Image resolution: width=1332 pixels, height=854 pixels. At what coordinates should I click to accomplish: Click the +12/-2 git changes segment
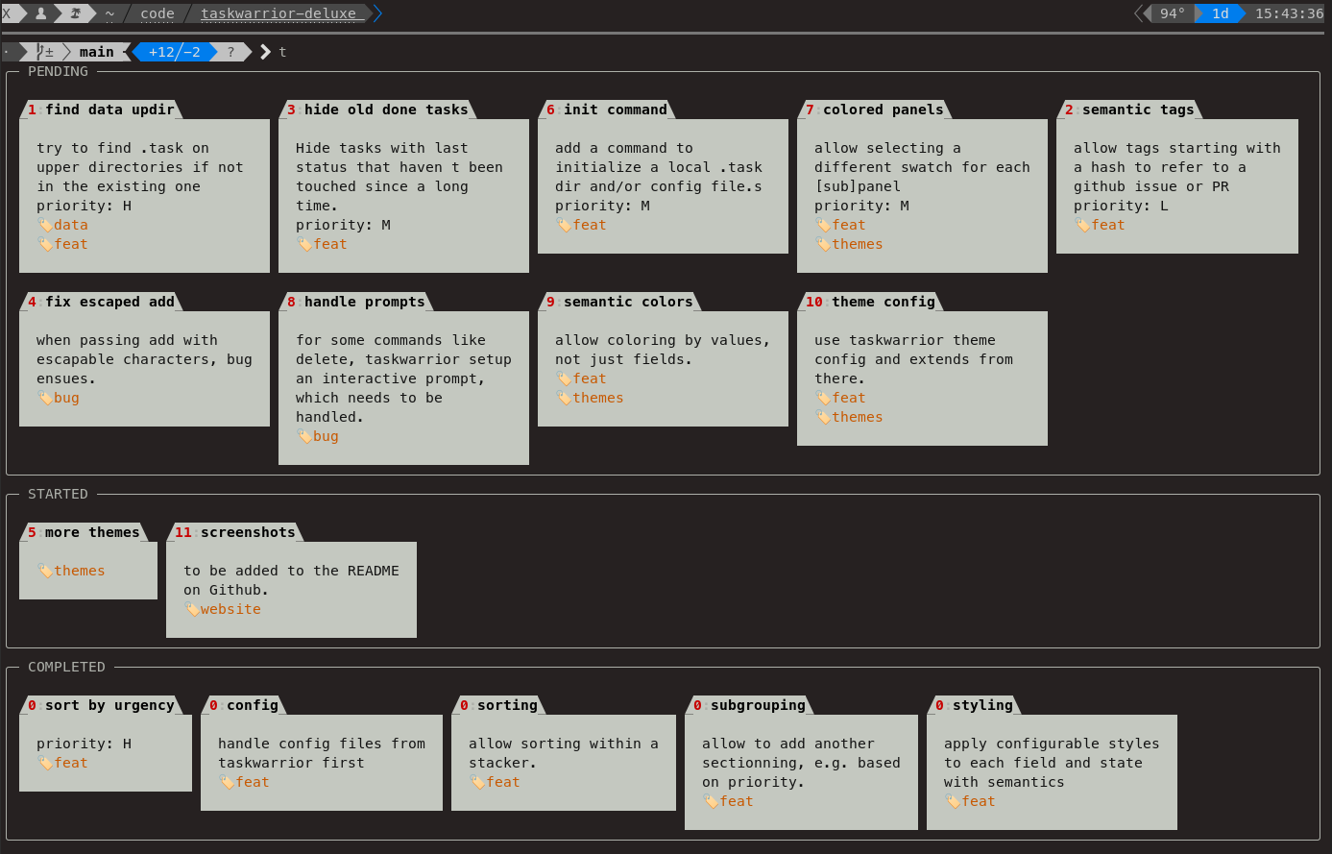(x=174, y=52)
